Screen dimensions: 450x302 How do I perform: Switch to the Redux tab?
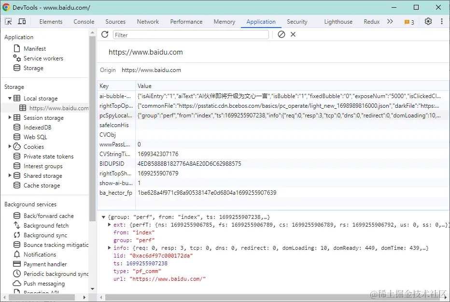372,22
